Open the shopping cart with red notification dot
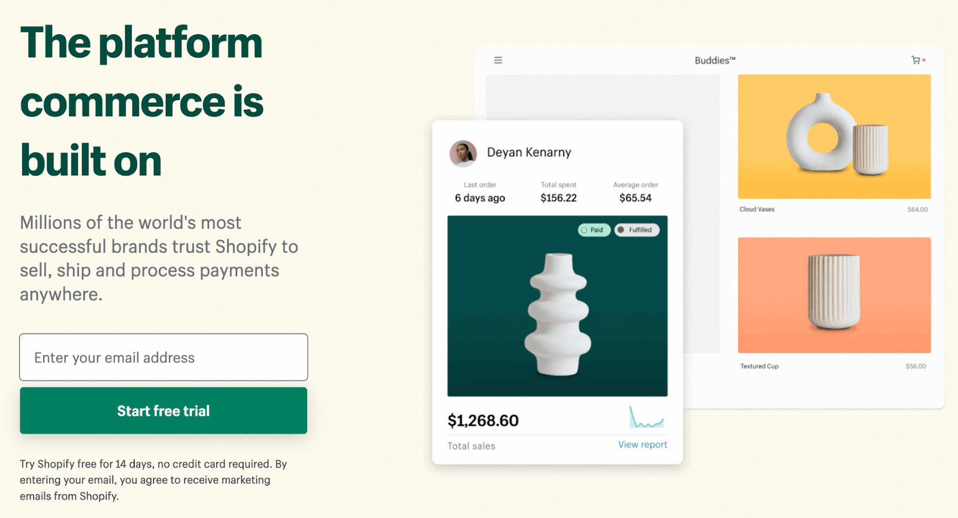 (914, 60)
